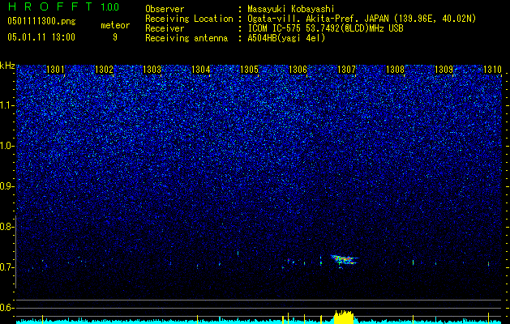The height and width of the screenshot is (324, 510).
Task: Click the 1.1 frequency axis label
Action: (7, 105)
